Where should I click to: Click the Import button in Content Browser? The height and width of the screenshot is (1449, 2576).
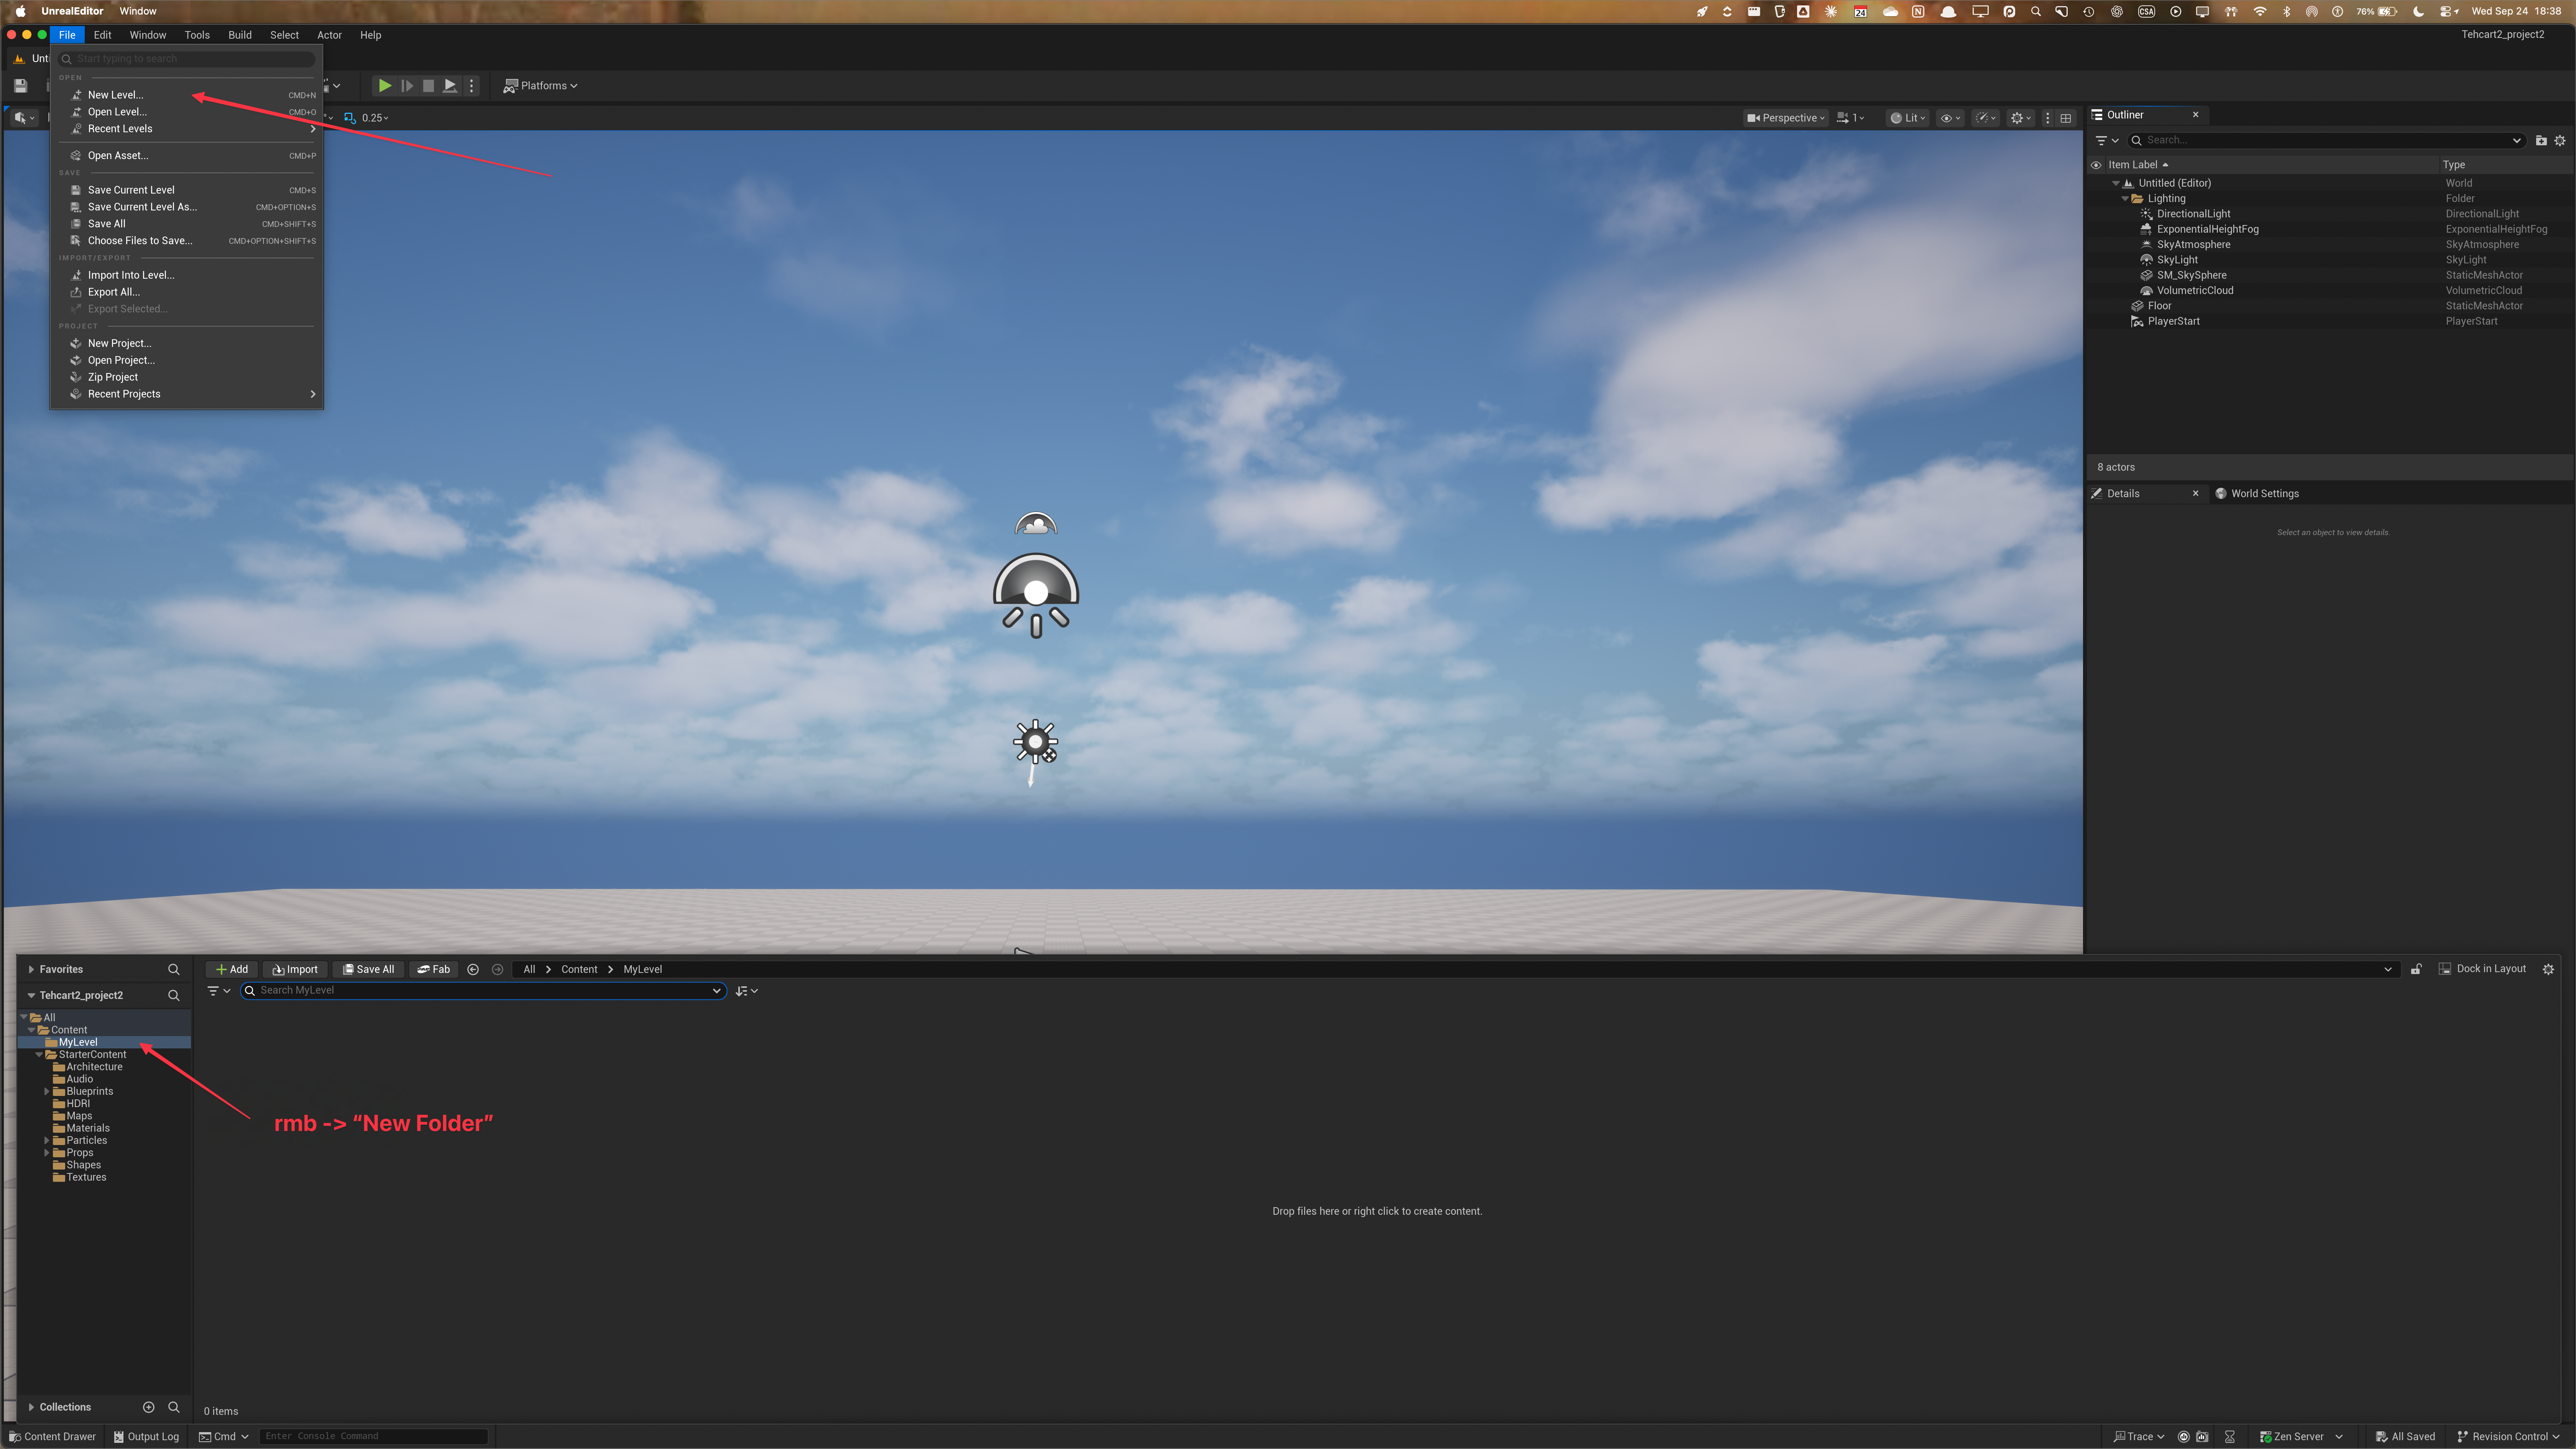pyautogui.click(x=295, y=969)
